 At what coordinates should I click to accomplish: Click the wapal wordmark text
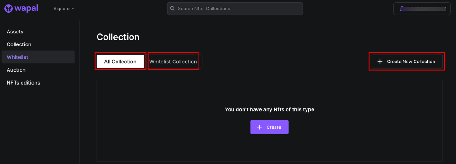click(x=26, y=8)
